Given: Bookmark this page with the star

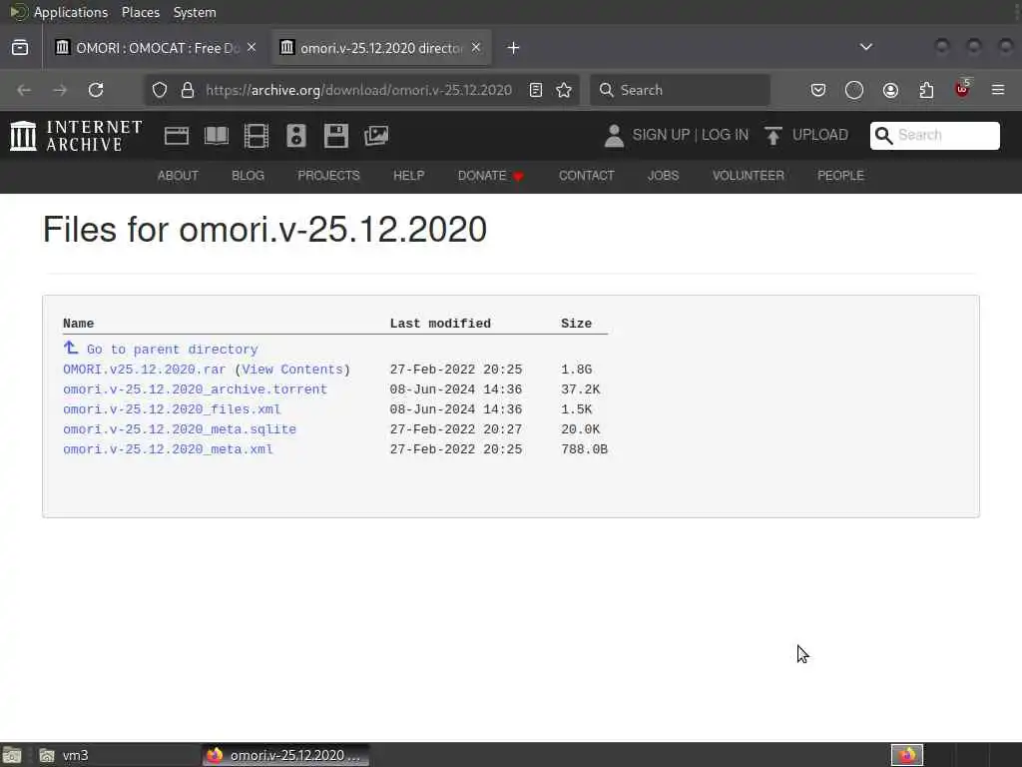Looking at the screenshot, I should point(564,90).
